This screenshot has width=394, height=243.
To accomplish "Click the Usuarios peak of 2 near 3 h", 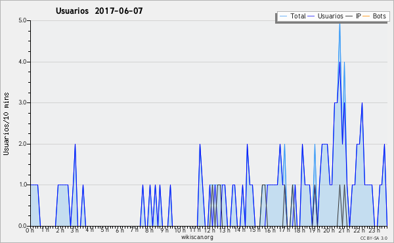I will point(75,144).
